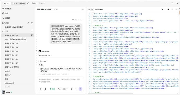Screen dimensions: 180x95
Task: Open the glm5.2 task
Action: [x=7, y=71]
